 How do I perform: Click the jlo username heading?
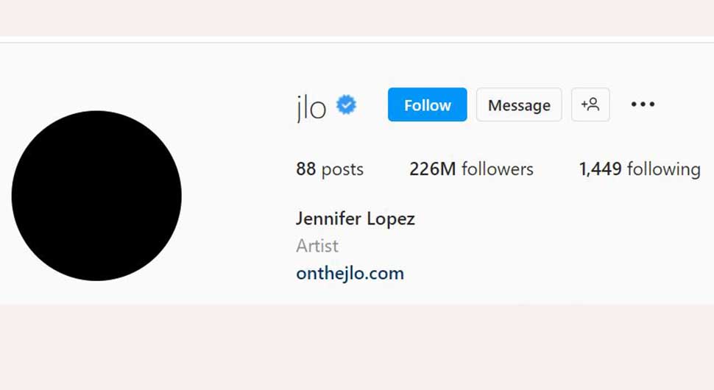point(311,107)
